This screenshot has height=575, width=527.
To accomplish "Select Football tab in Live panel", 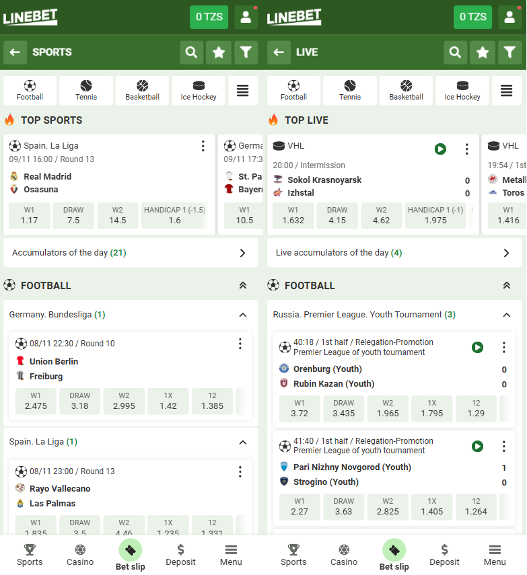I will point(294,91).
